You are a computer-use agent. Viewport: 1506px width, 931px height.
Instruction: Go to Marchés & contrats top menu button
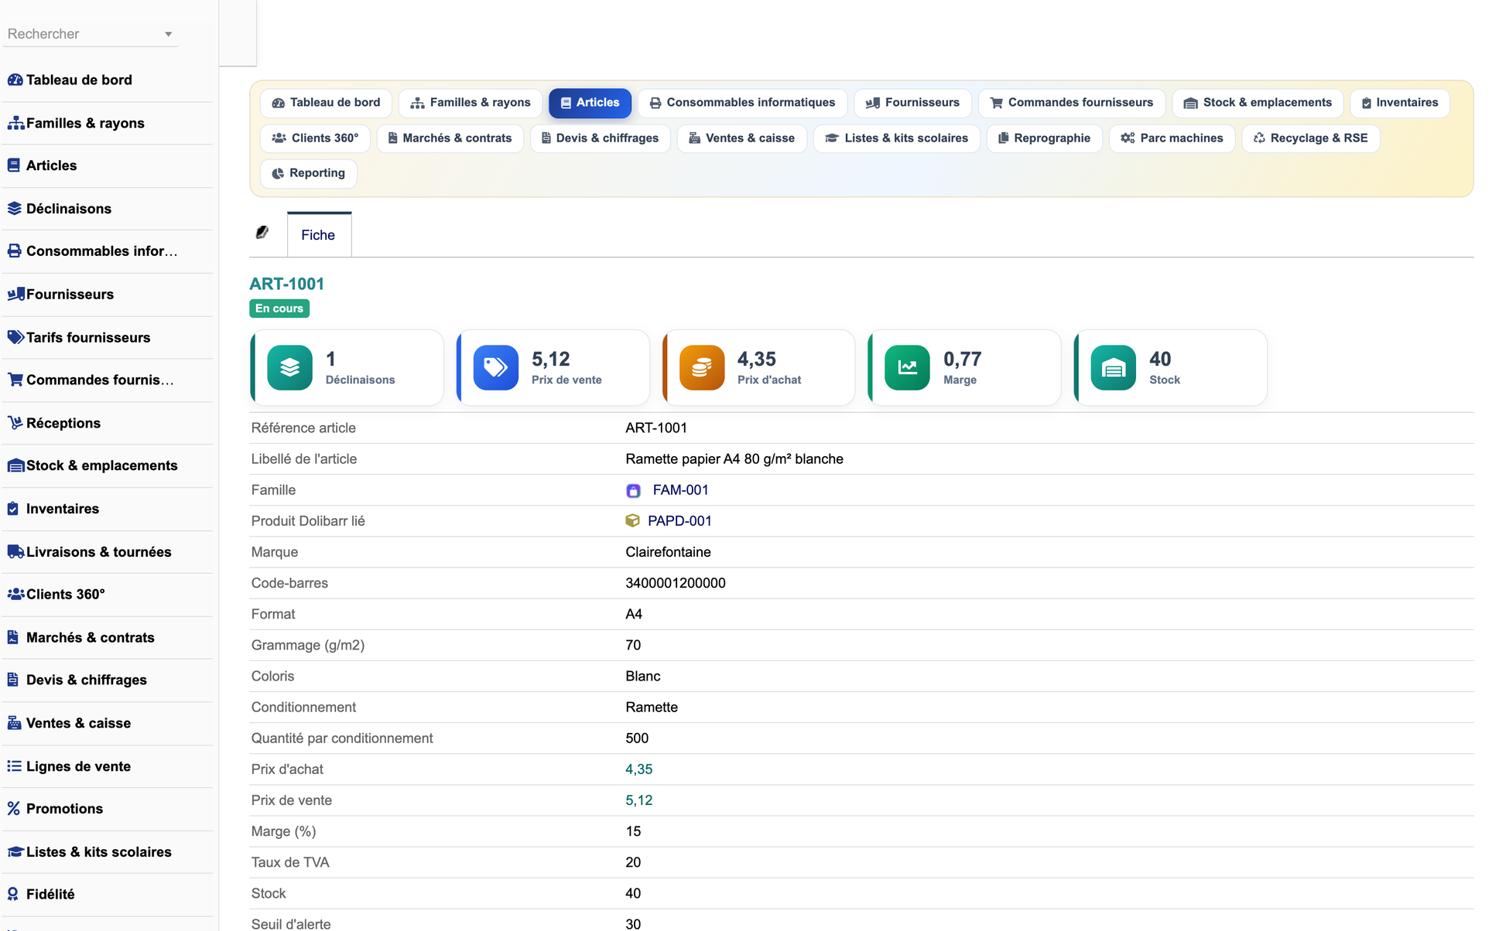pos(450,138)
